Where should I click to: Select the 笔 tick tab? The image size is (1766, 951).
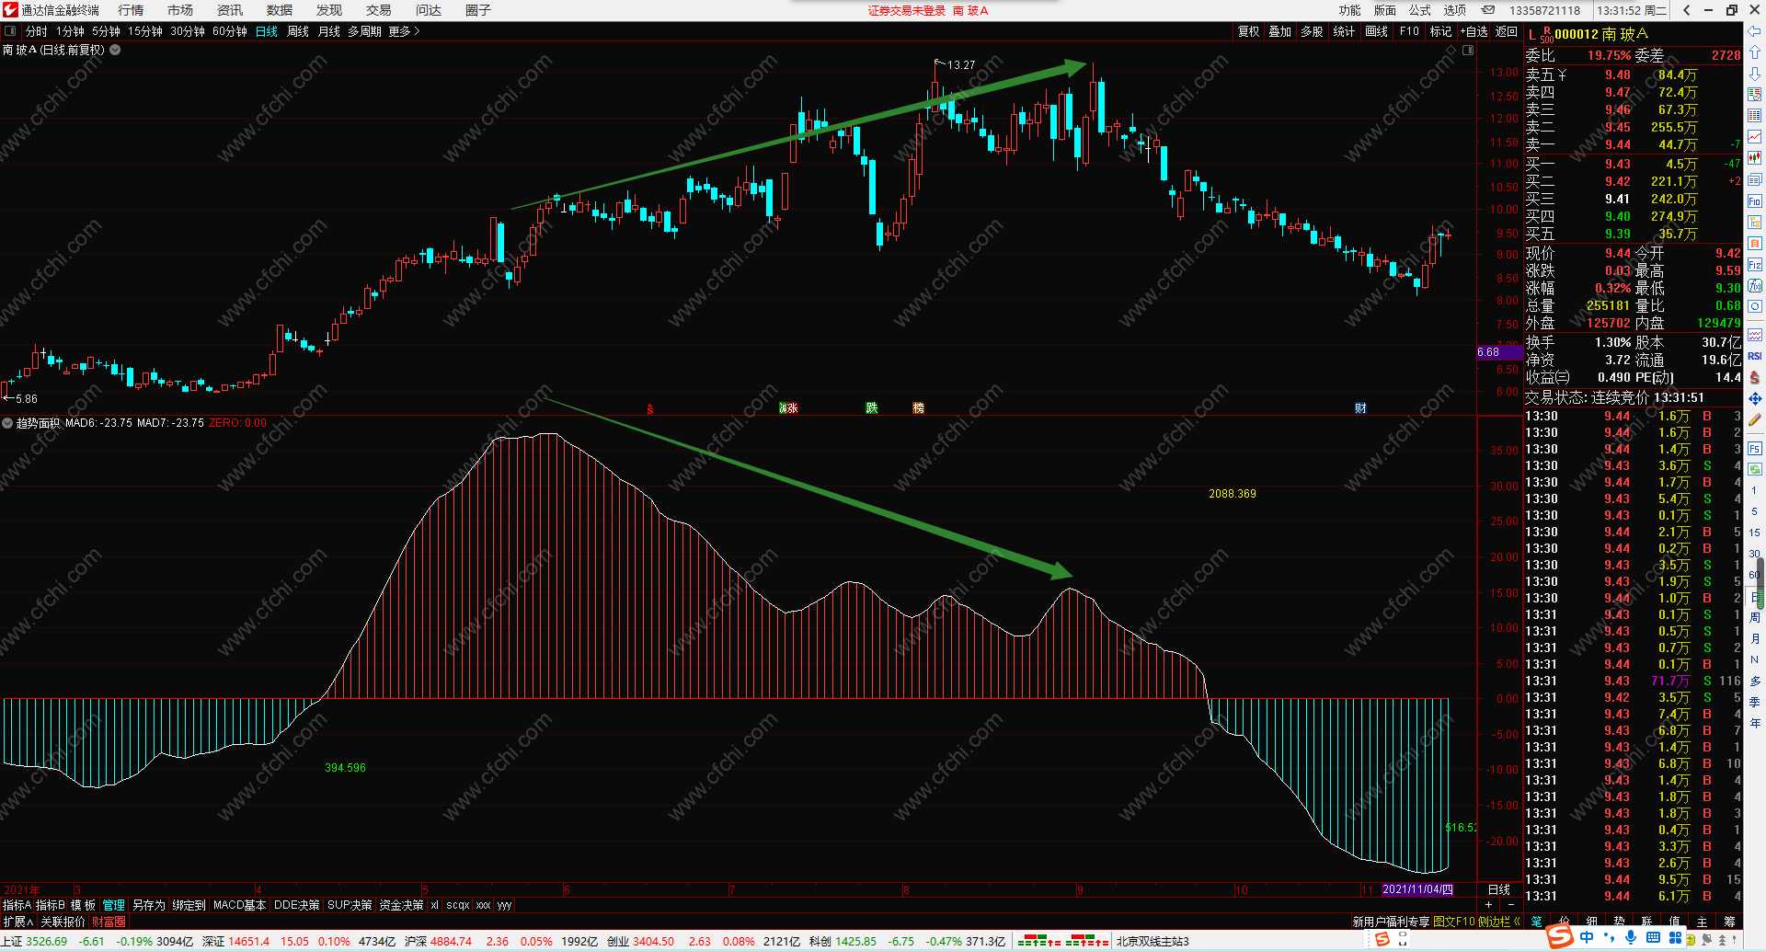pos(1537,922)
